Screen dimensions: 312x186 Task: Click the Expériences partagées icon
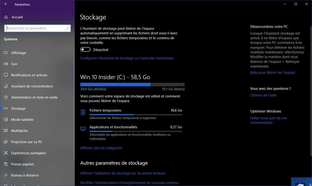click(6, 153)
